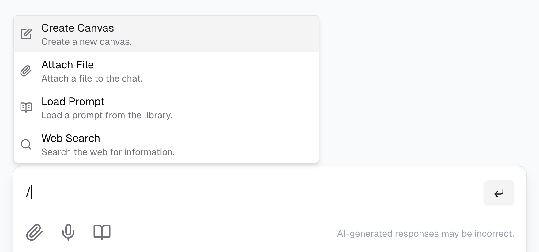This screenshot has width=539, height=252.
Task: Select Attach File from the command list
Action: click(68, 65)
